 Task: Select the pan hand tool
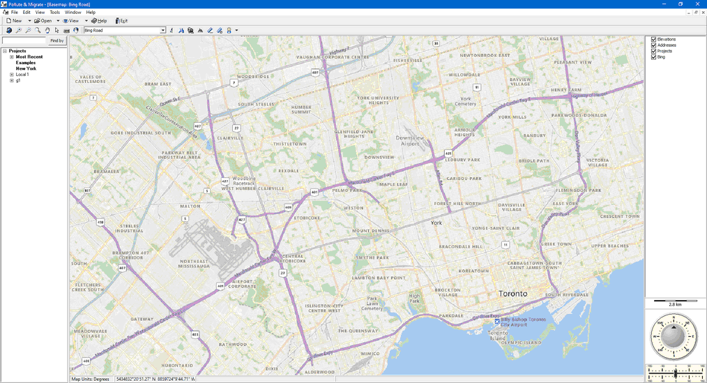[x=47, y=31]
